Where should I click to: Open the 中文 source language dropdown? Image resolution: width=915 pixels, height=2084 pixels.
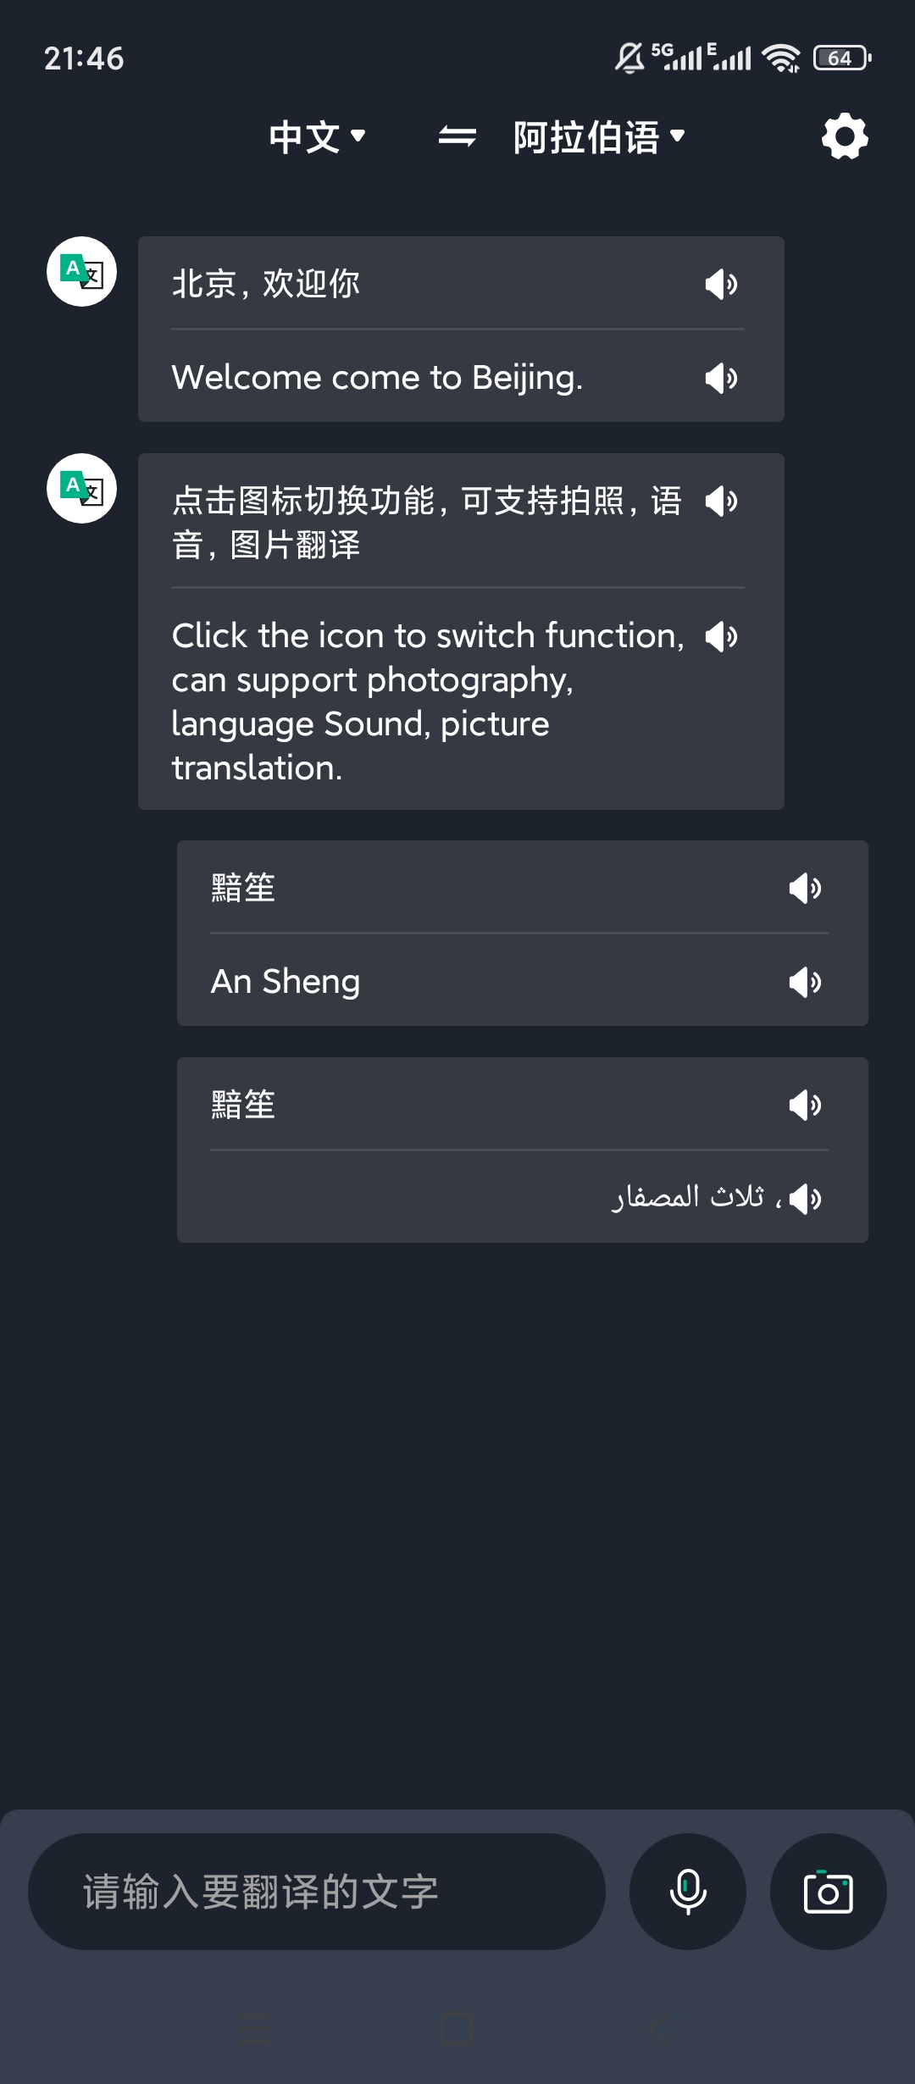[x=317, y=136]
